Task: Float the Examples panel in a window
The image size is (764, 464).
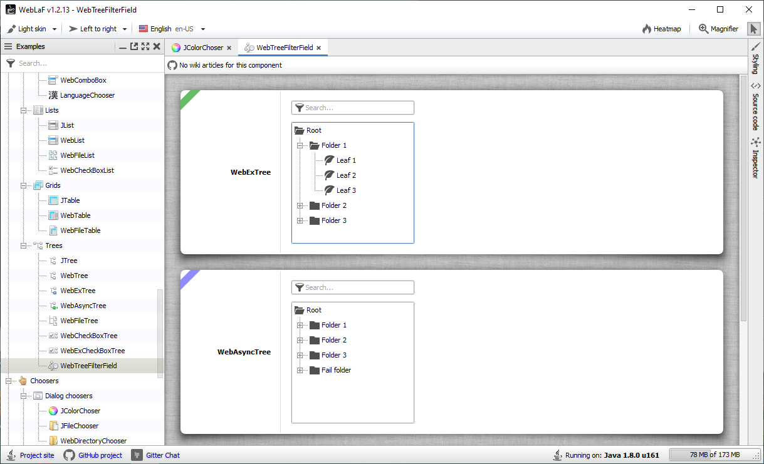Action: (x=134, y=46)
